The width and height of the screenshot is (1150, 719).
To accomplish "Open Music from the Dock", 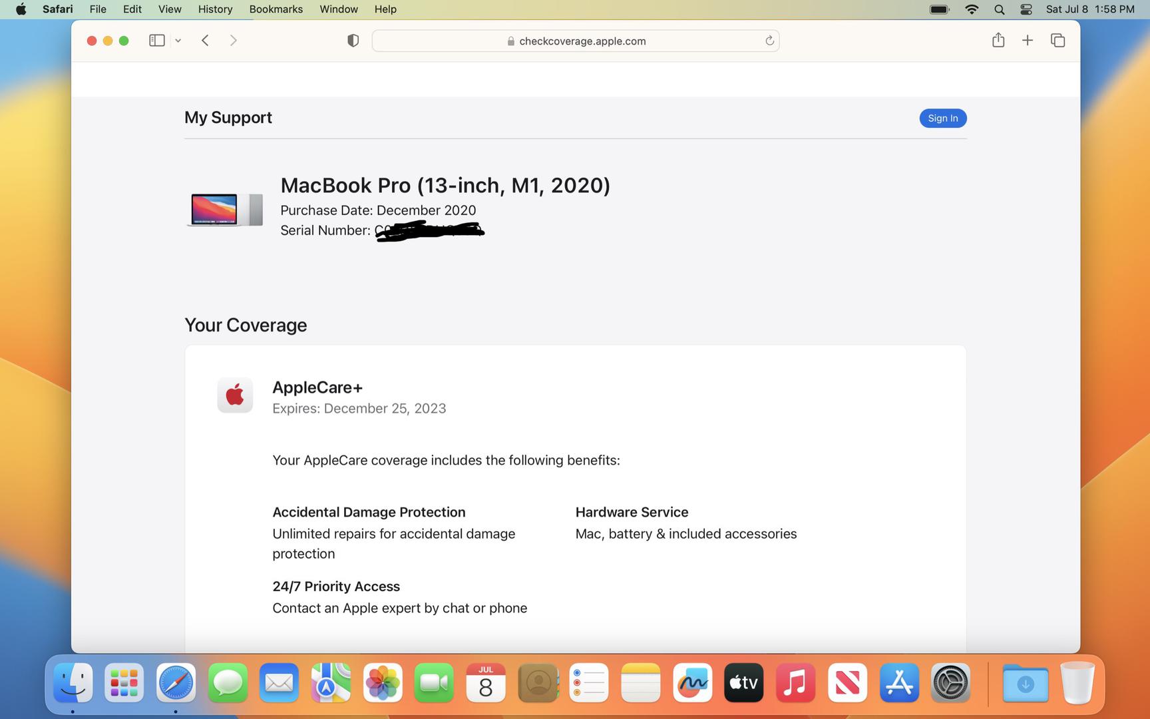I will pyautogui.click(x=796, y=682).
